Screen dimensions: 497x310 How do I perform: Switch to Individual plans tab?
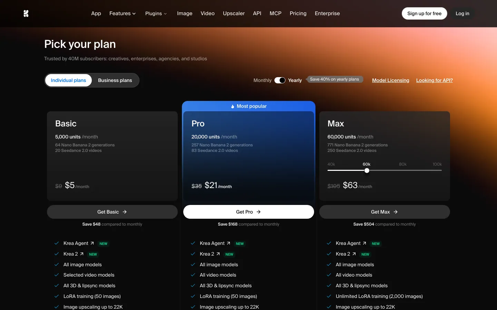pyautogui.click(x=68, y=80)
